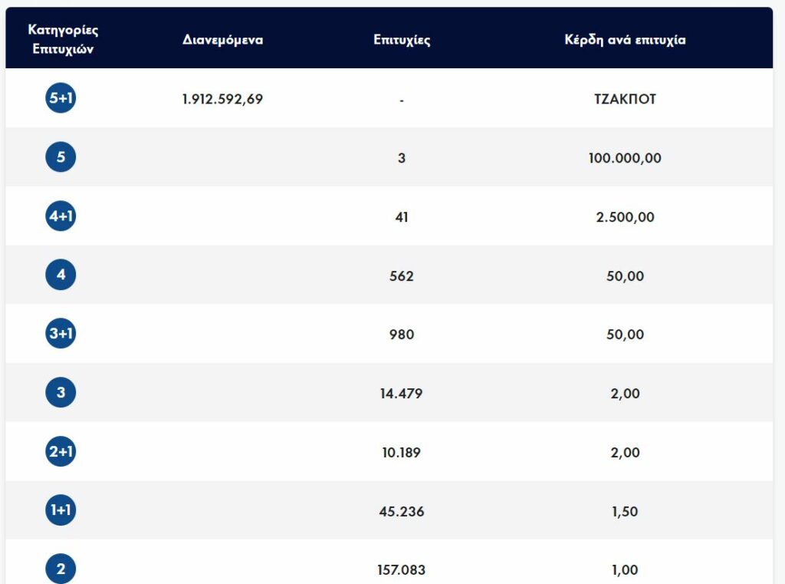Click the 2 category circle badge
Image resolution: width=785 pixels, height=584 pixels.
click(x=61, y=569)
